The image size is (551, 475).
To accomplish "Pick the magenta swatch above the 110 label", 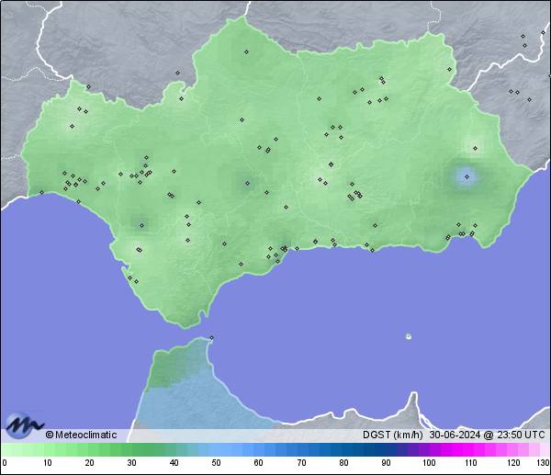I will [x=468, y=449].
